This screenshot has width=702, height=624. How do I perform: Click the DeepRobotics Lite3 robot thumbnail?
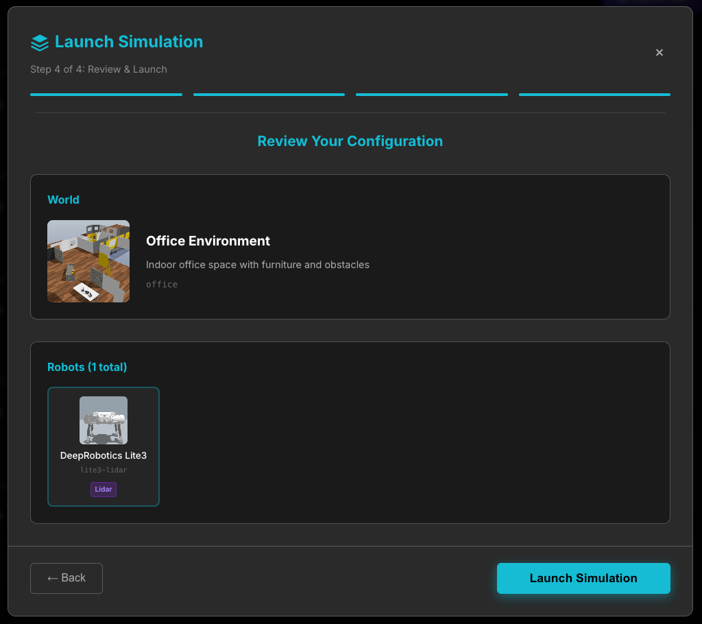tap(104, 420)
